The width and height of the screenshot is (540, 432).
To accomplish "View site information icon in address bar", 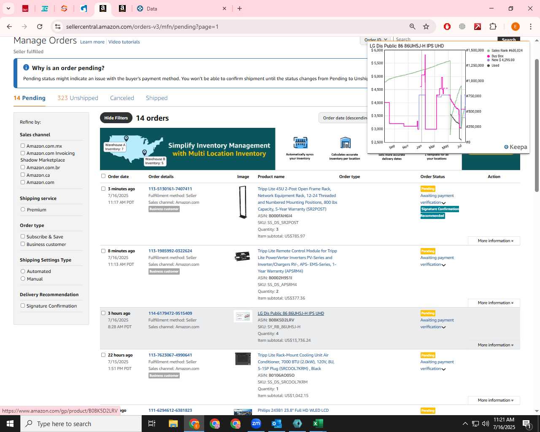I will click(57, 27).
